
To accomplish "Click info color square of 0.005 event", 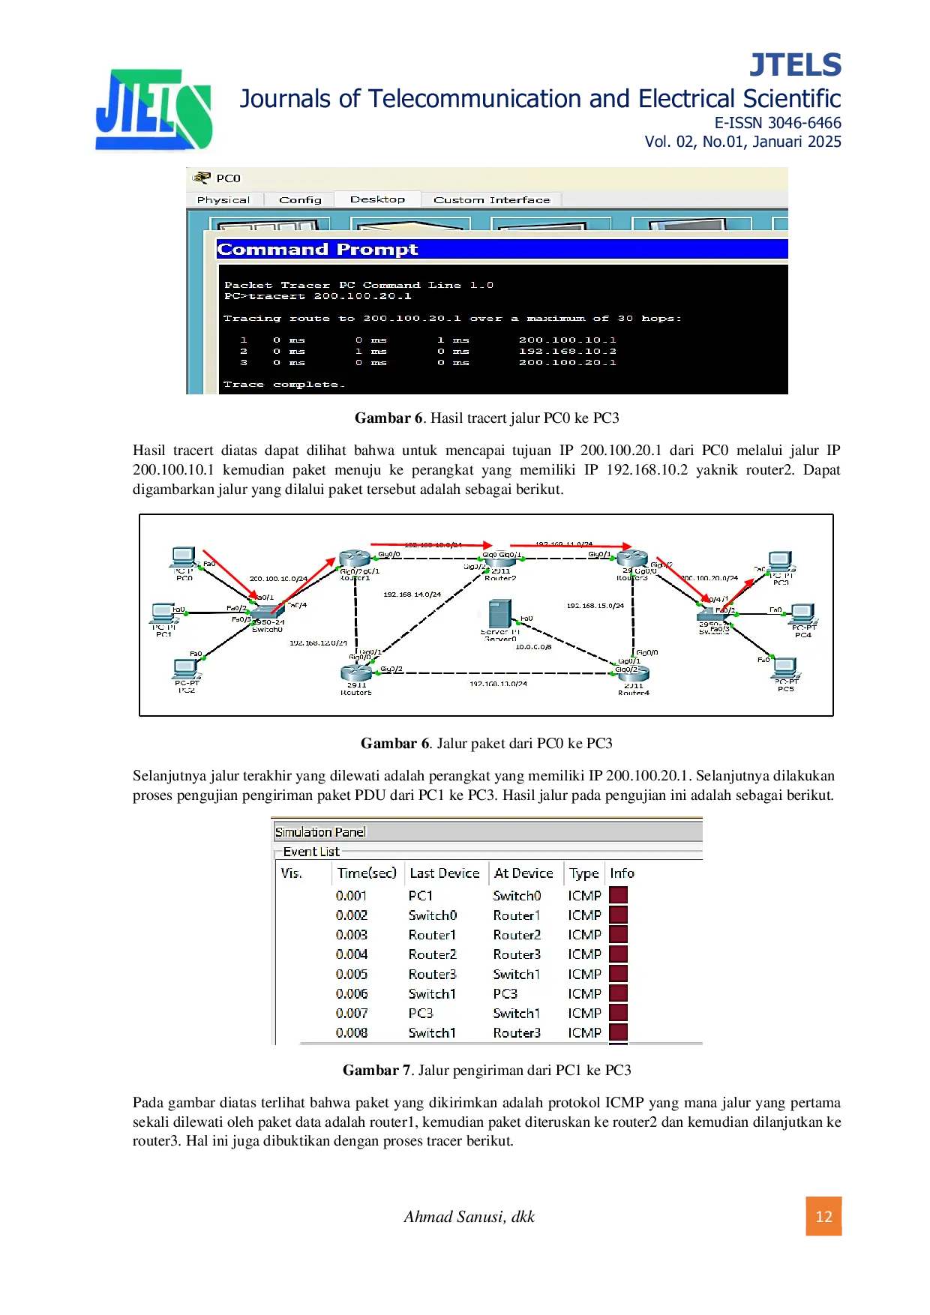I will [x=618, y=974].
